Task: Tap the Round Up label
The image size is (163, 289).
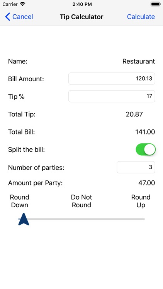Action: click(141, 201)
